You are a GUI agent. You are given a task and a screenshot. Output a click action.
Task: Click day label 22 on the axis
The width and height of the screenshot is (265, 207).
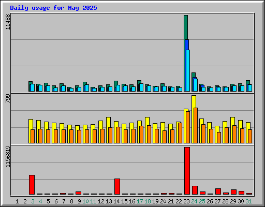(179, 201)
